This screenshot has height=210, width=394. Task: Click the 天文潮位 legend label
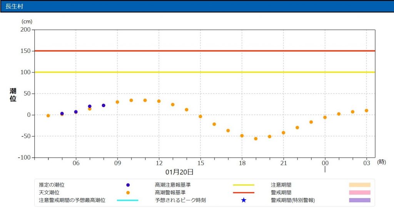point(49,193)
